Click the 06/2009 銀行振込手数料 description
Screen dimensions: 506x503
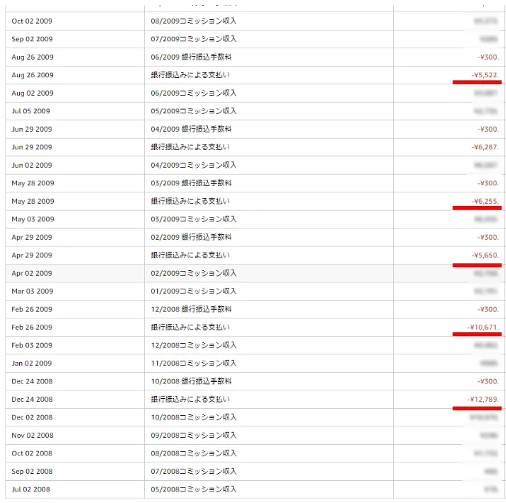[x=191, y=57]
